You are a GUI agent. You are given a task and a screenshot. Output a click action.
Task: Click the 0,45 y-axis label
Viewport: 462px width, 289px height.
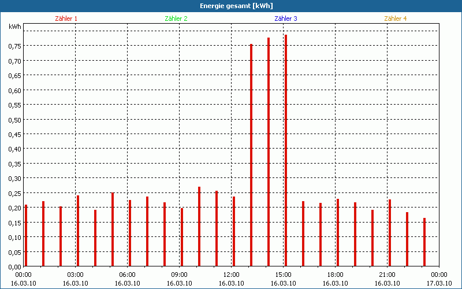15,135
